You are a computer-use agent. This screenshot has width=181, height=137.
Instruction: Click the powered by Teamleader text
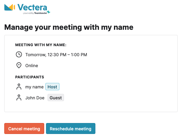click(35, 13)
